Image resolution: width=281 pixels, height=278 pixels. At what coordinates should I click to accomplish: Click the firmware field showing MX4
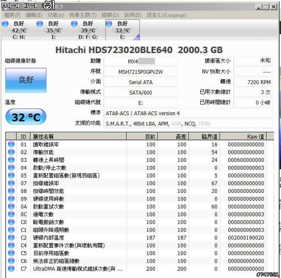coord(140,61)
